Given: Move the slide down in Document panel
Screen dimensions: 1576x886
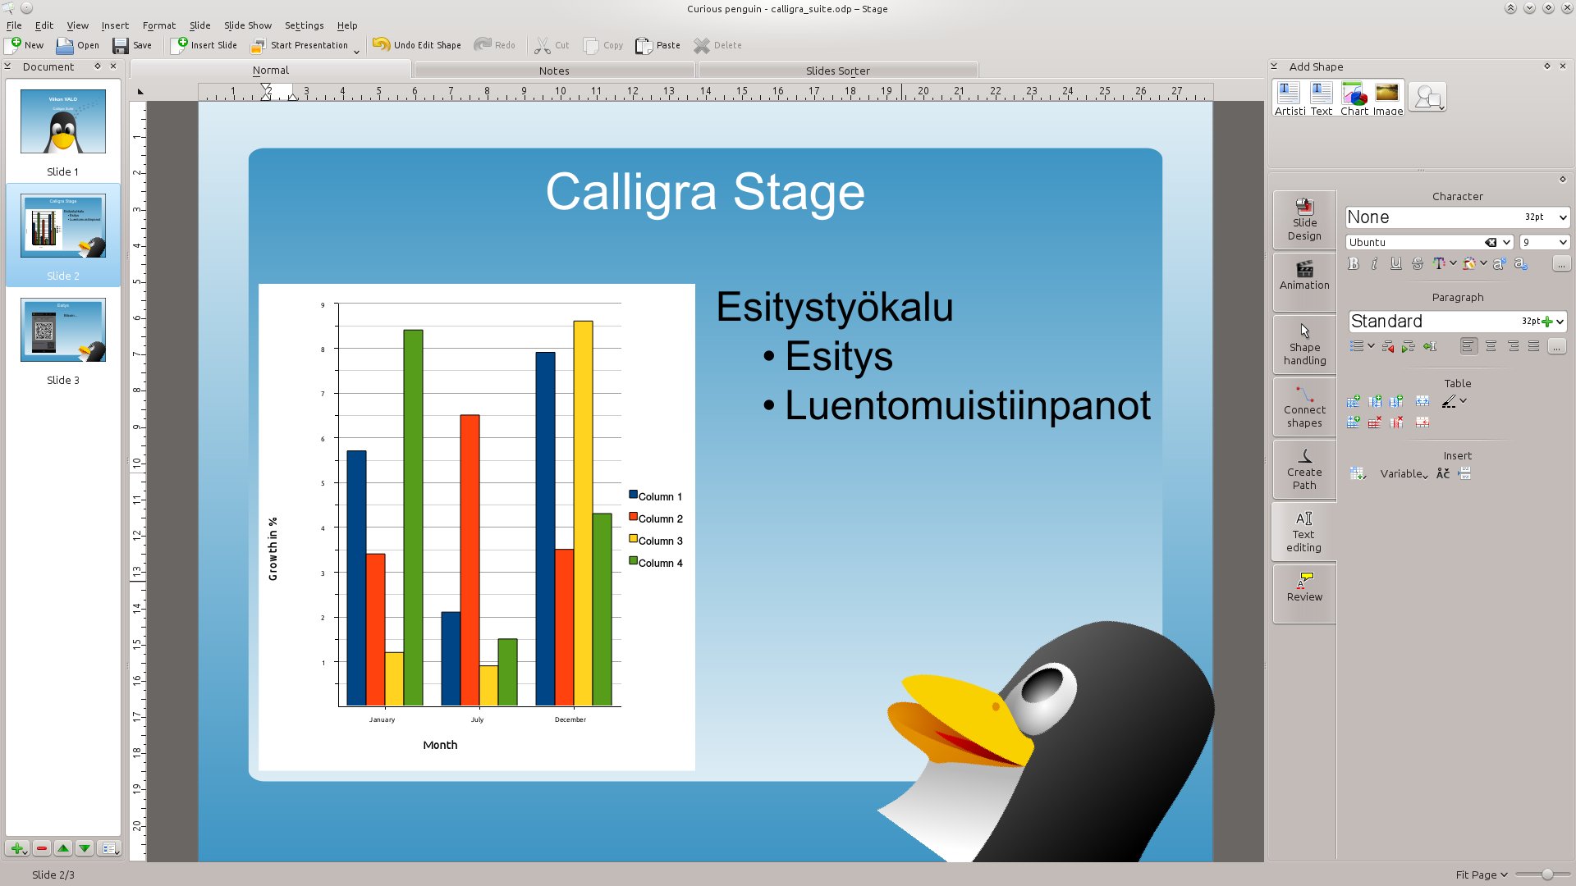Looking at the screenshot, I should (x=85, y=848).
